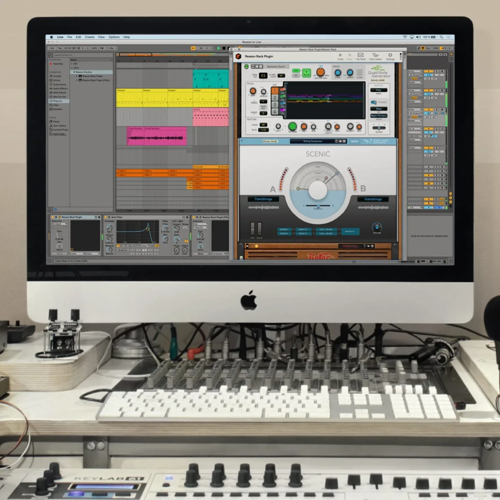
Task: Select the Drums category in the browser sidebar
Action: (x=59, y=80)
